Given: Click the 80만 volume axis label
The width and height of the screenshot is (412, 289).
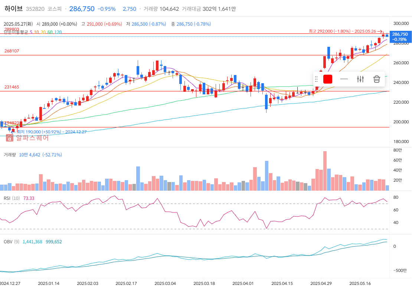Looking at the screenshot, I should pyautogui.click(x=398, y=150).
